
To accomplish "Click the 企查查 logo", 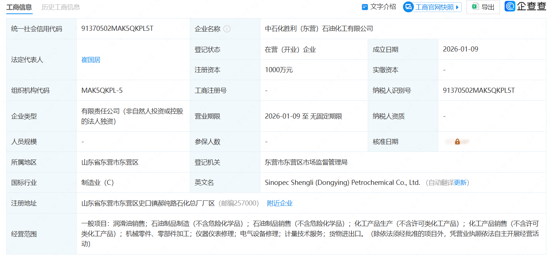I will (525, 7).
